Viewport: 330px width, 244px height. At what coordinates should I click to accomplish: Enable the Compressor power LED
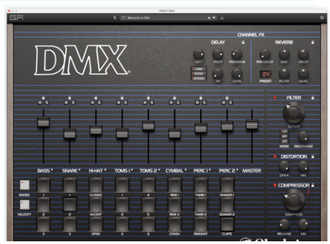point(275,185)
